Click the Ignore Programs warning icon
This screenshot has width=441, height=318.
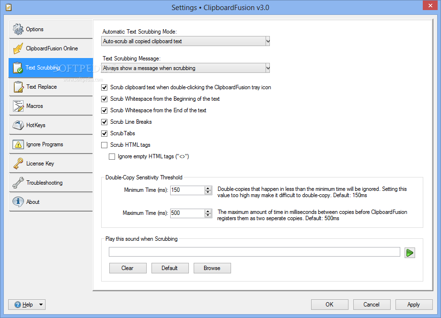point(18,144)
